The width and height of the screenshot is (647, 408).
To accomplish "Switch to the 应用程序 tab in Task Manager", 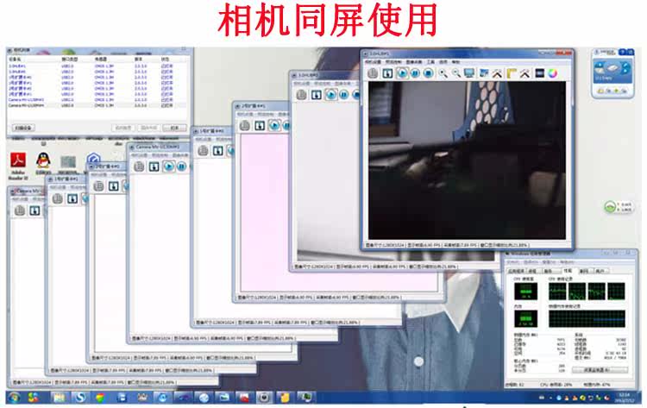I will (516, 271).
